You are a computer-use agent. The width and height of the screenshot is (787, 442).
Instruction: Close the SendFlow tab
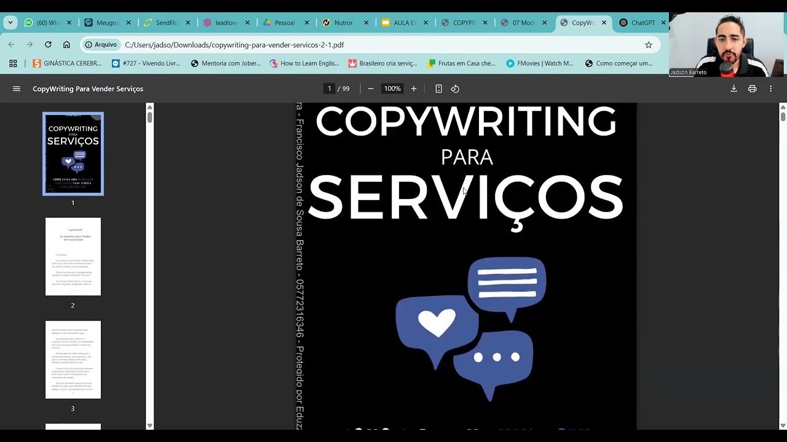coord(188,23)
